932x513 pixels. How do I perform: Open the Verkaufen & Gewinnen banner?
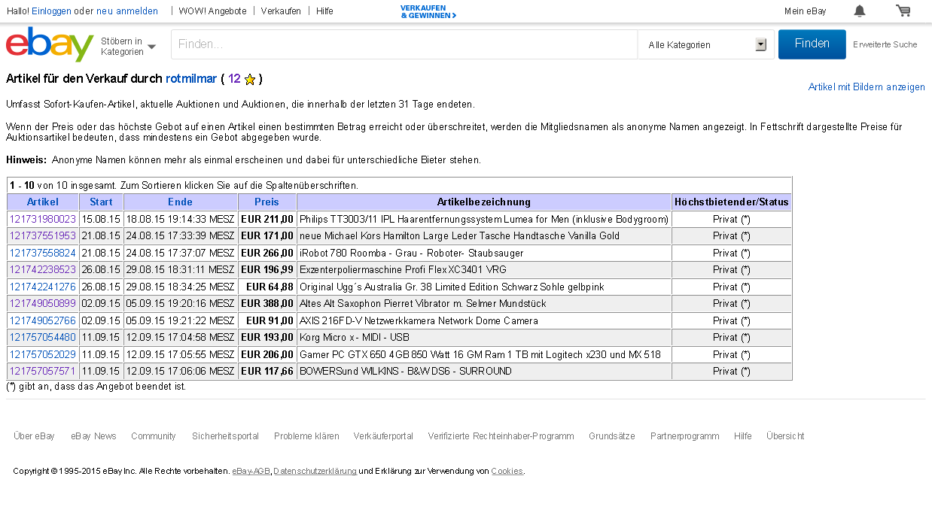point(428,11)
